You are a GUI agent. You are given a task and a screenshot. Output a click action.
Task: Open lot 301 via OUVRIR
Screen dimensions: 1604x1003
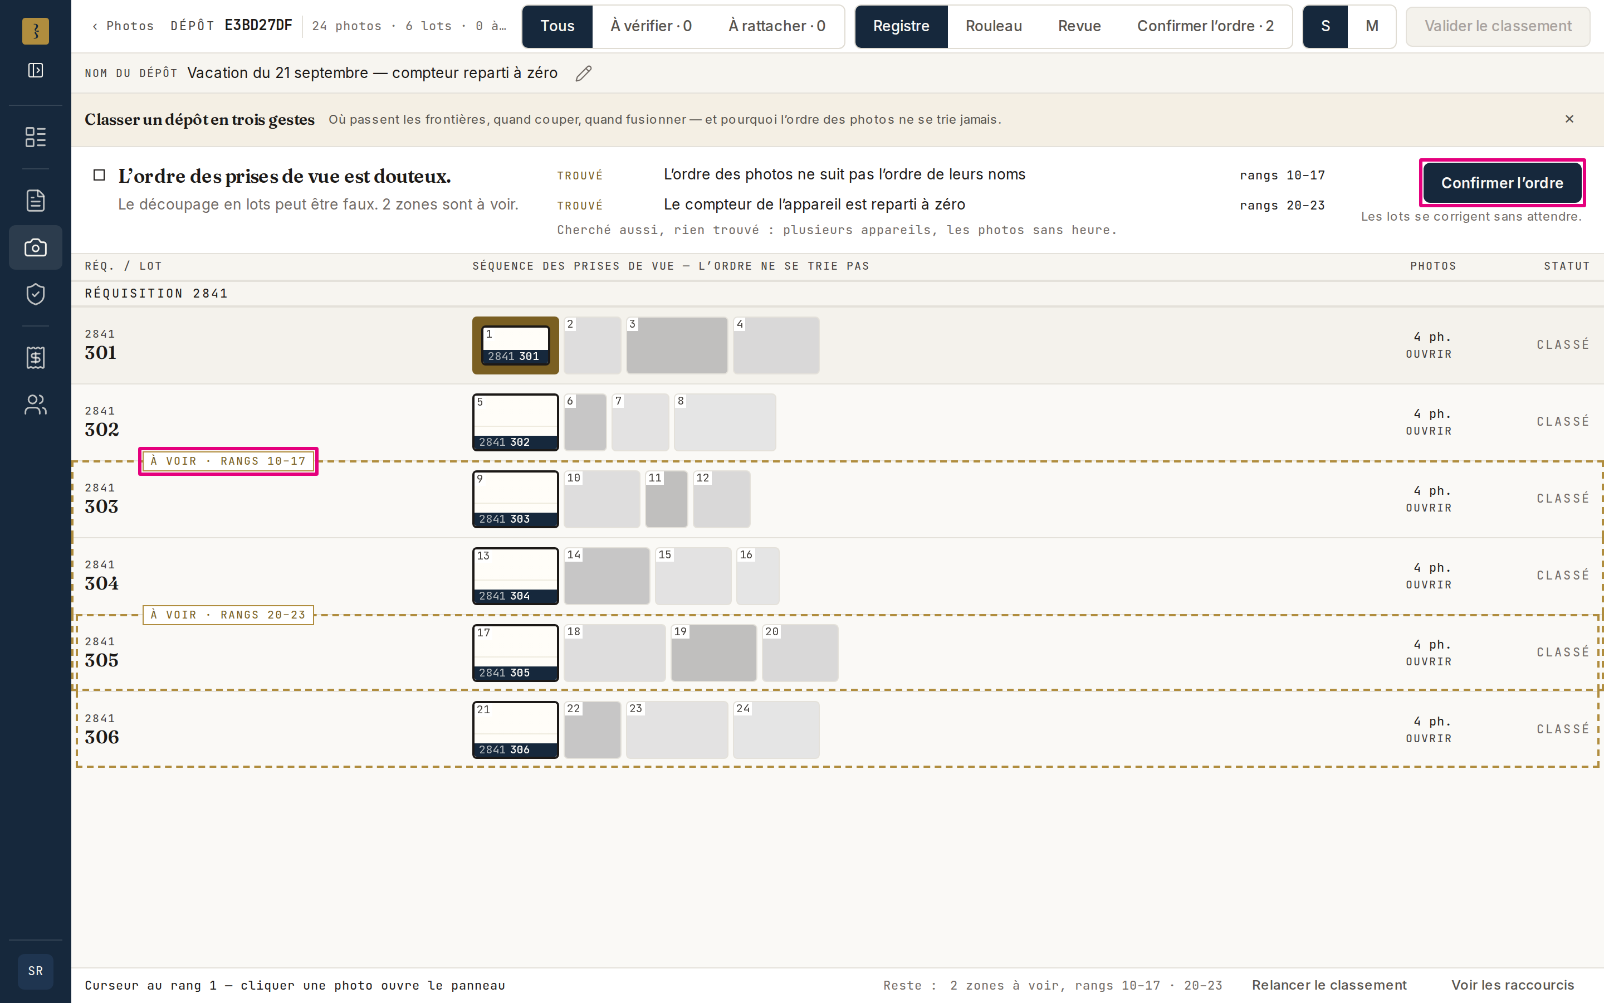tap(1429, 354)
